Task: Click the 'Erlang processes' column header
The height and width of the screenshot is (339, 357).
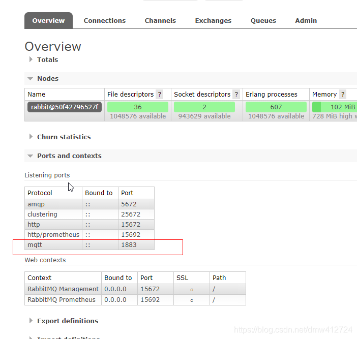Action: click(272, 94)
